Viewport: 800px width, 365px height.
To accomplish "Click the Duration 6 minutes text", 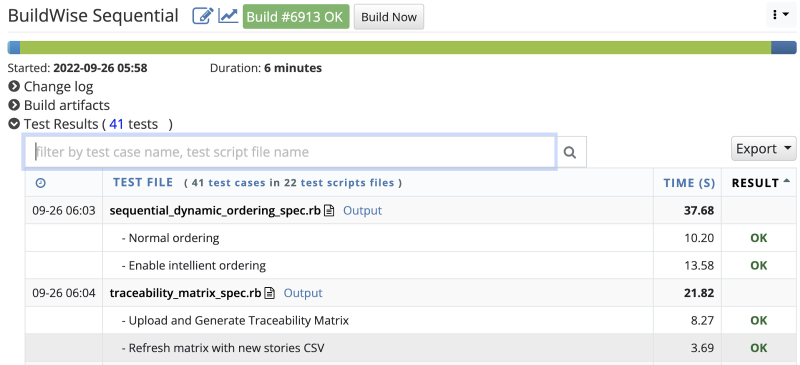I will [266, 68].
